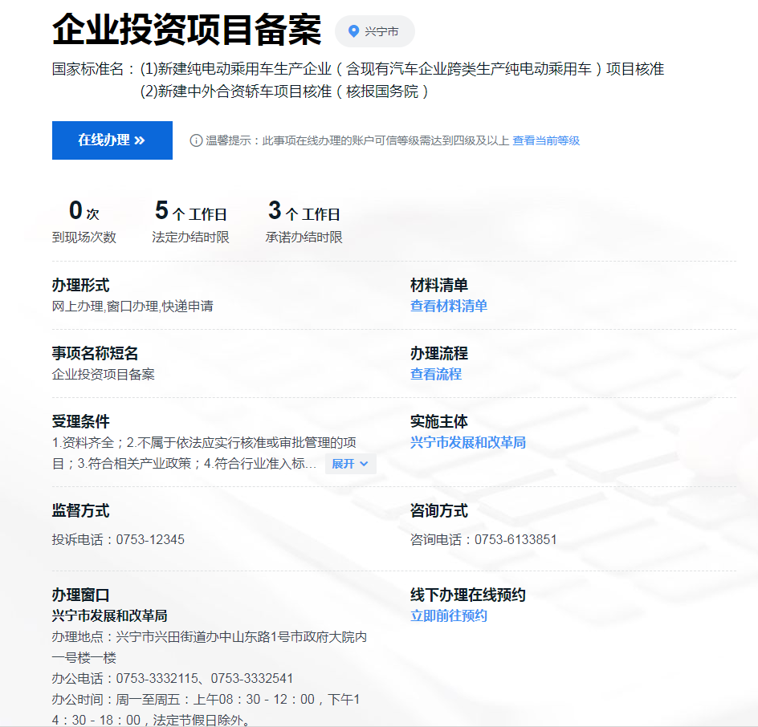Click the location pin icon beside 兴宁市
This screenshot has height=727, width=758.
pos(353,31)
